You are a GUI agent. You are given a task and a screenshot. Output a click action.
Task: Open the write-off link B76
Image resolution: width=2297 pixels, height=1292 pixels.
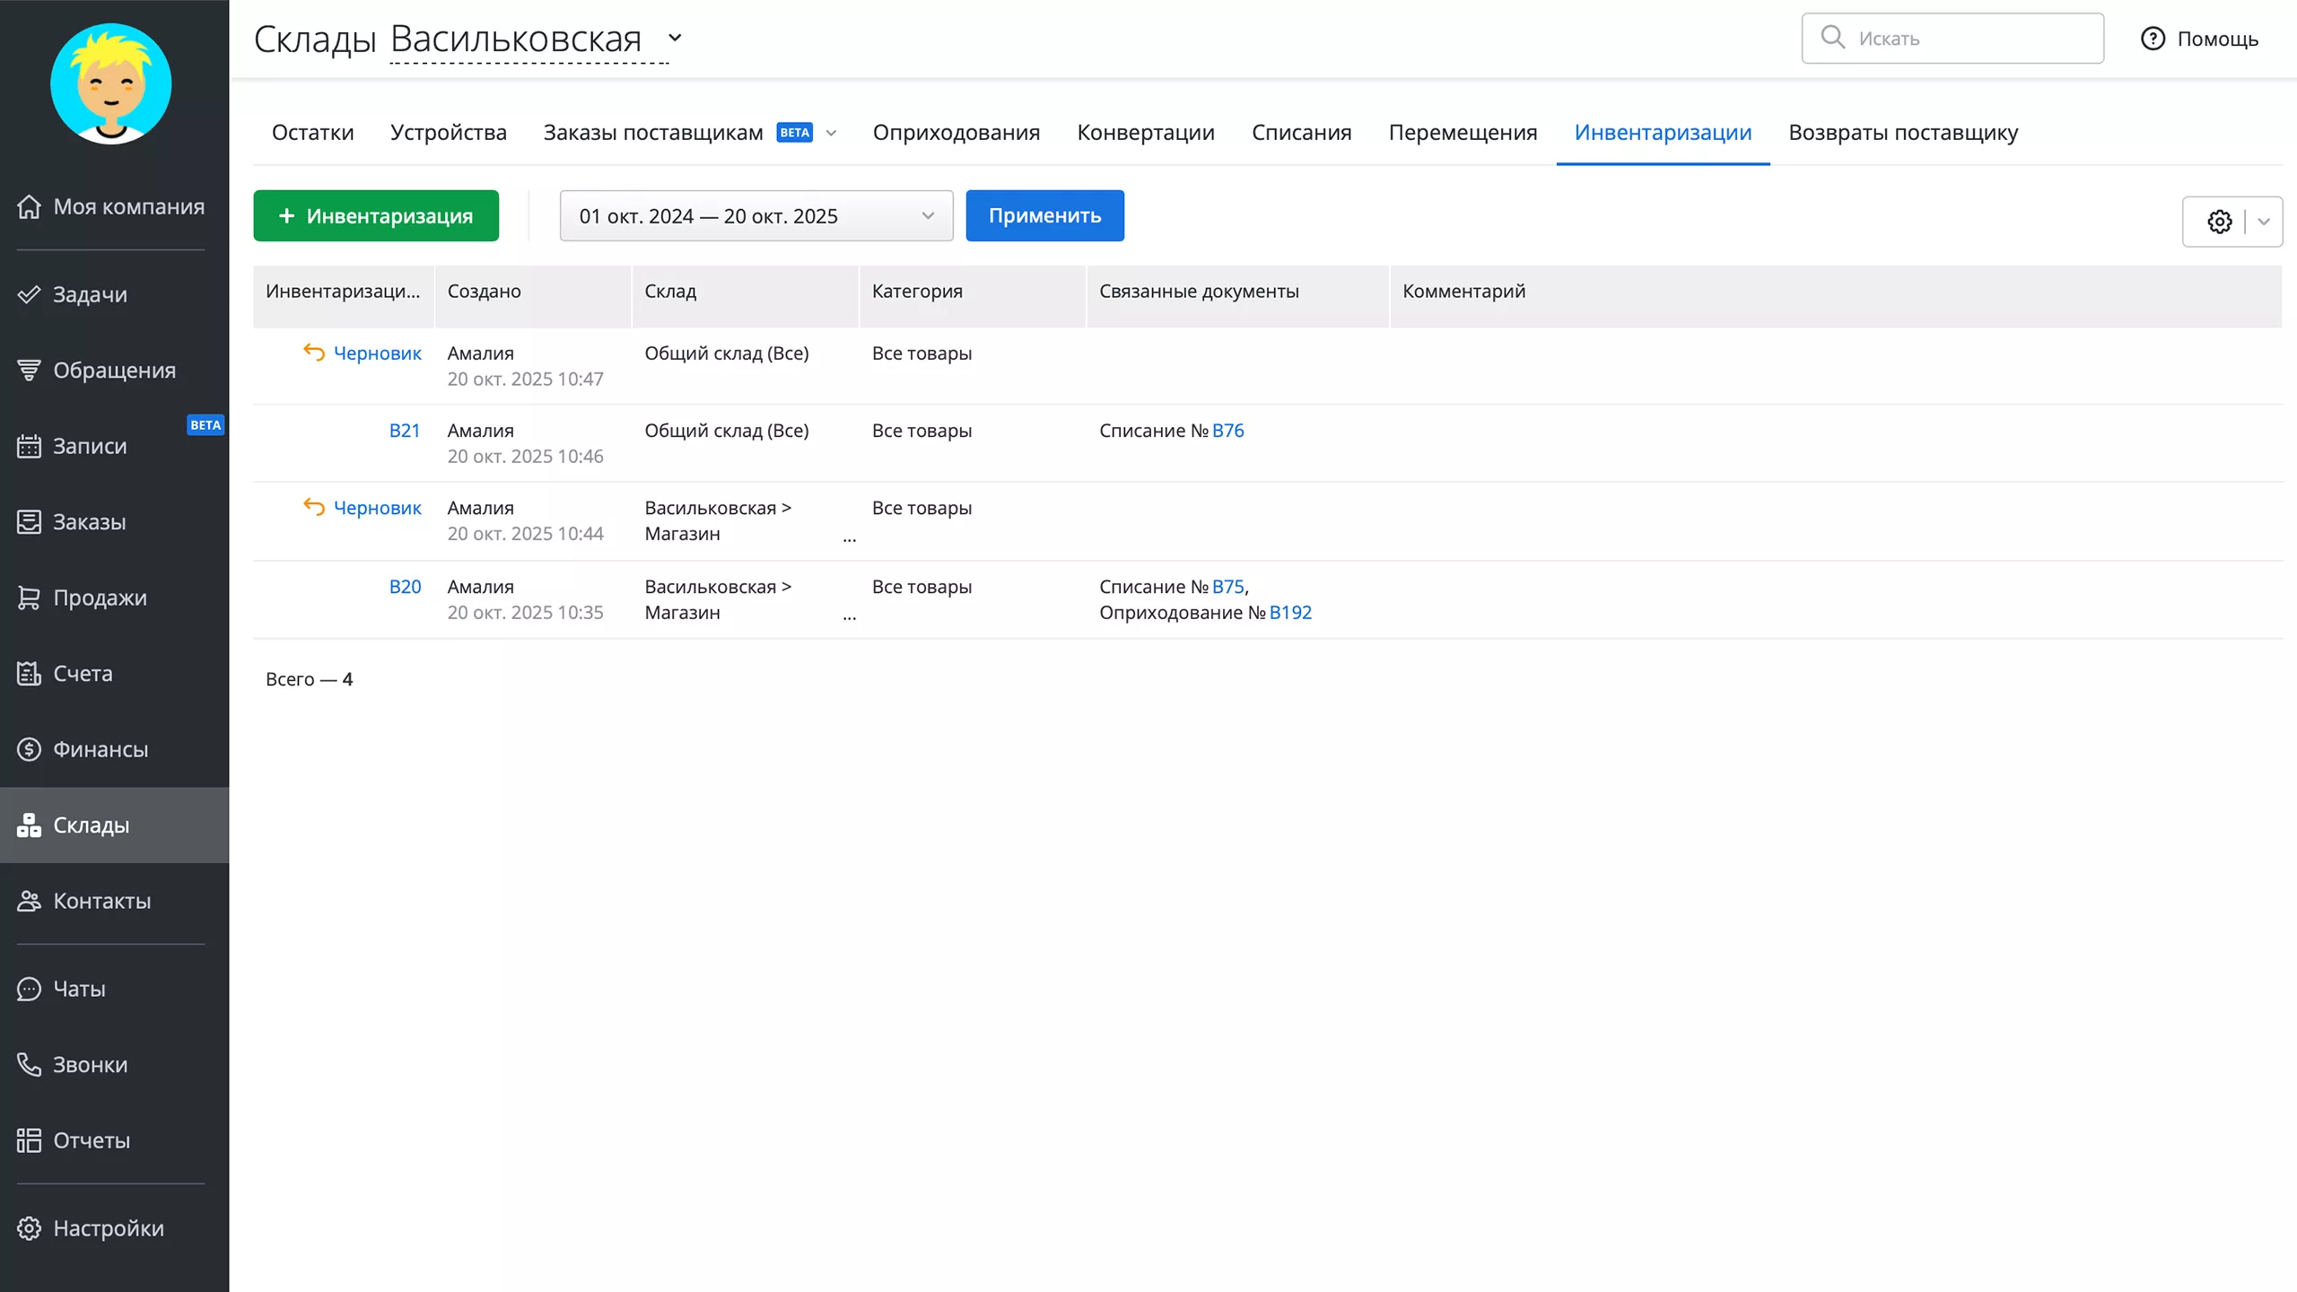[x=1227, y=431]
